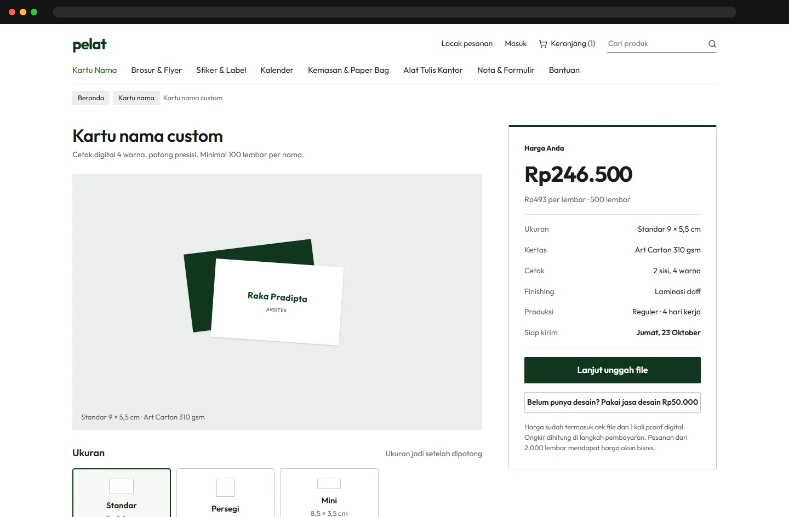This screenshot has height=517, width=789.
Task: Click the Kartu nama custom breadcrumb text
Action: pyautogui.click(x=193, y=98)
